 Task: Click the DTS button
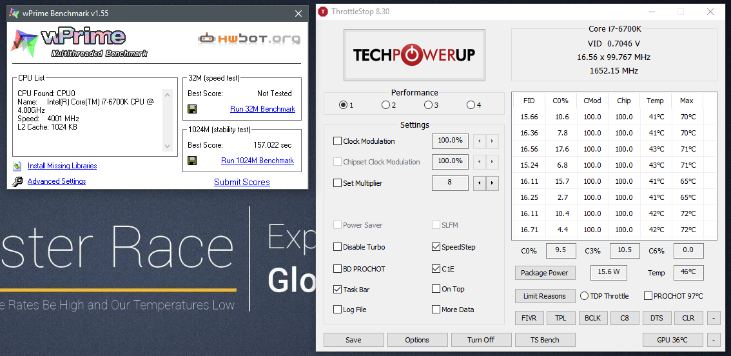point(656,318)
